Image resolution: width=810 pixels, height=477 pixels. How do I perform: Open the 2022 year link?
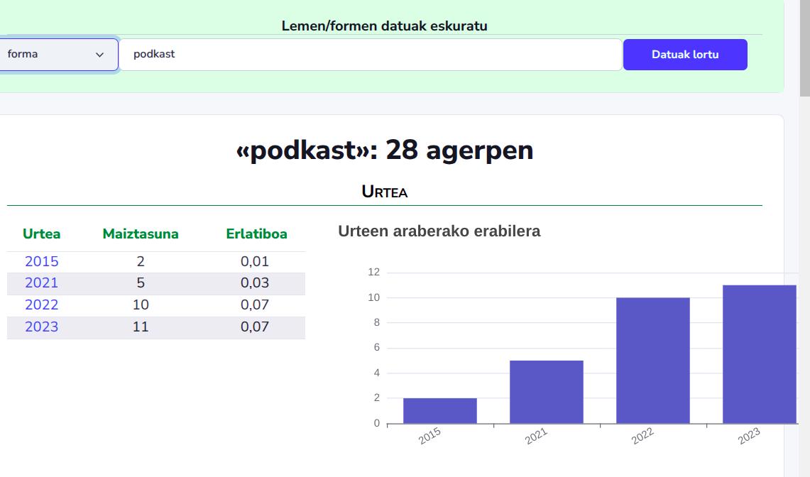41,305
